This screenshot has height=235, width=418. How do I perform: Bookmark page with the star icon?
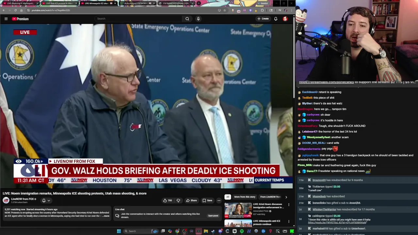click(x=224, y=10)
